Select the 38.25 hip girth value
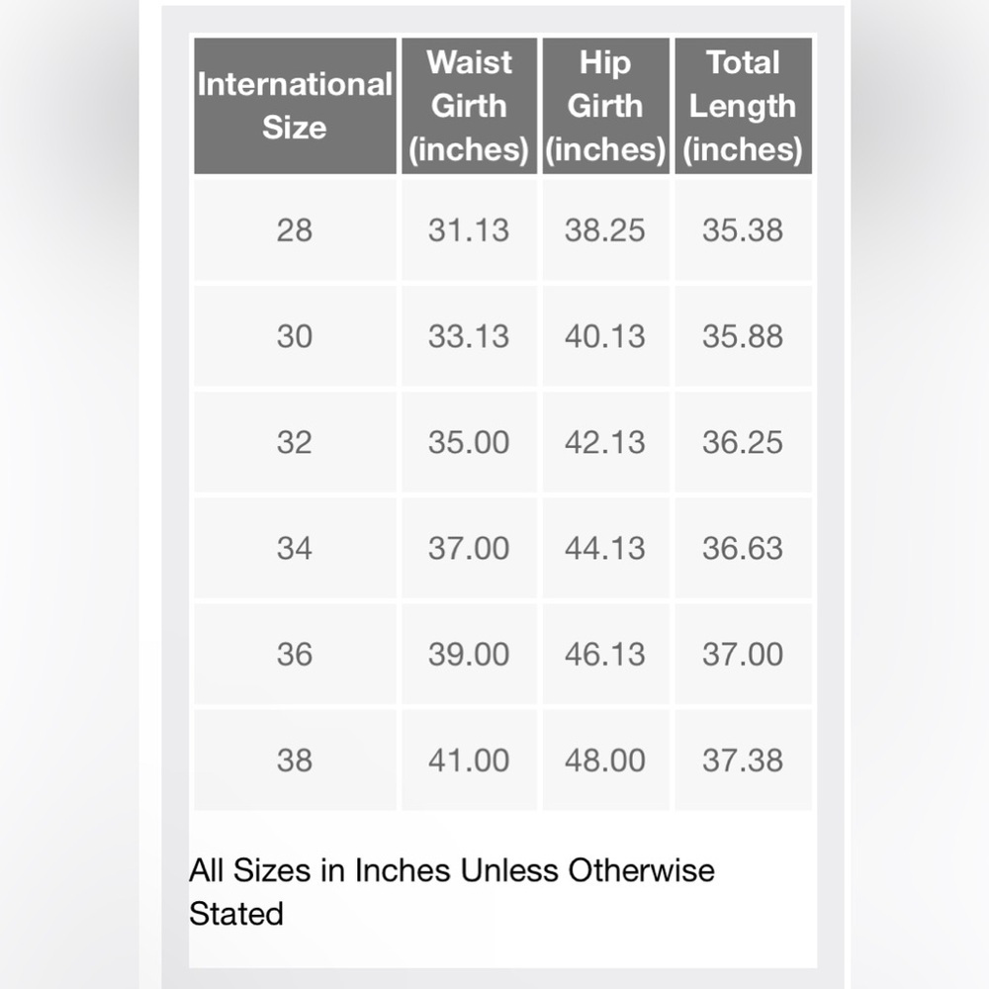 (x=605, y=230)
